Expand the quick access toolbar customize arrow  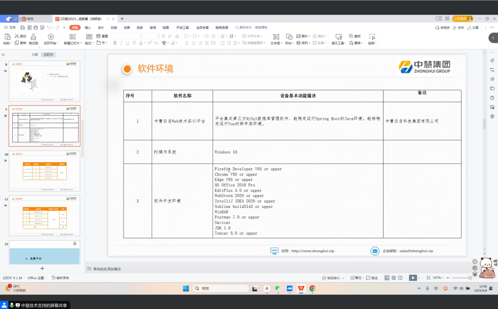coord(64,28)
